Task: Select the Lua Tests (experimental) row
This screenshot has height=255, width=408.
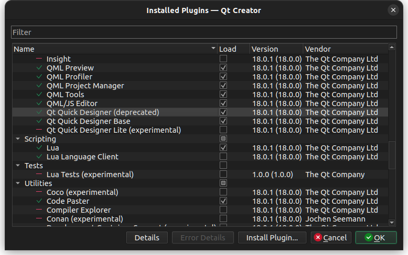Action: 200,174
